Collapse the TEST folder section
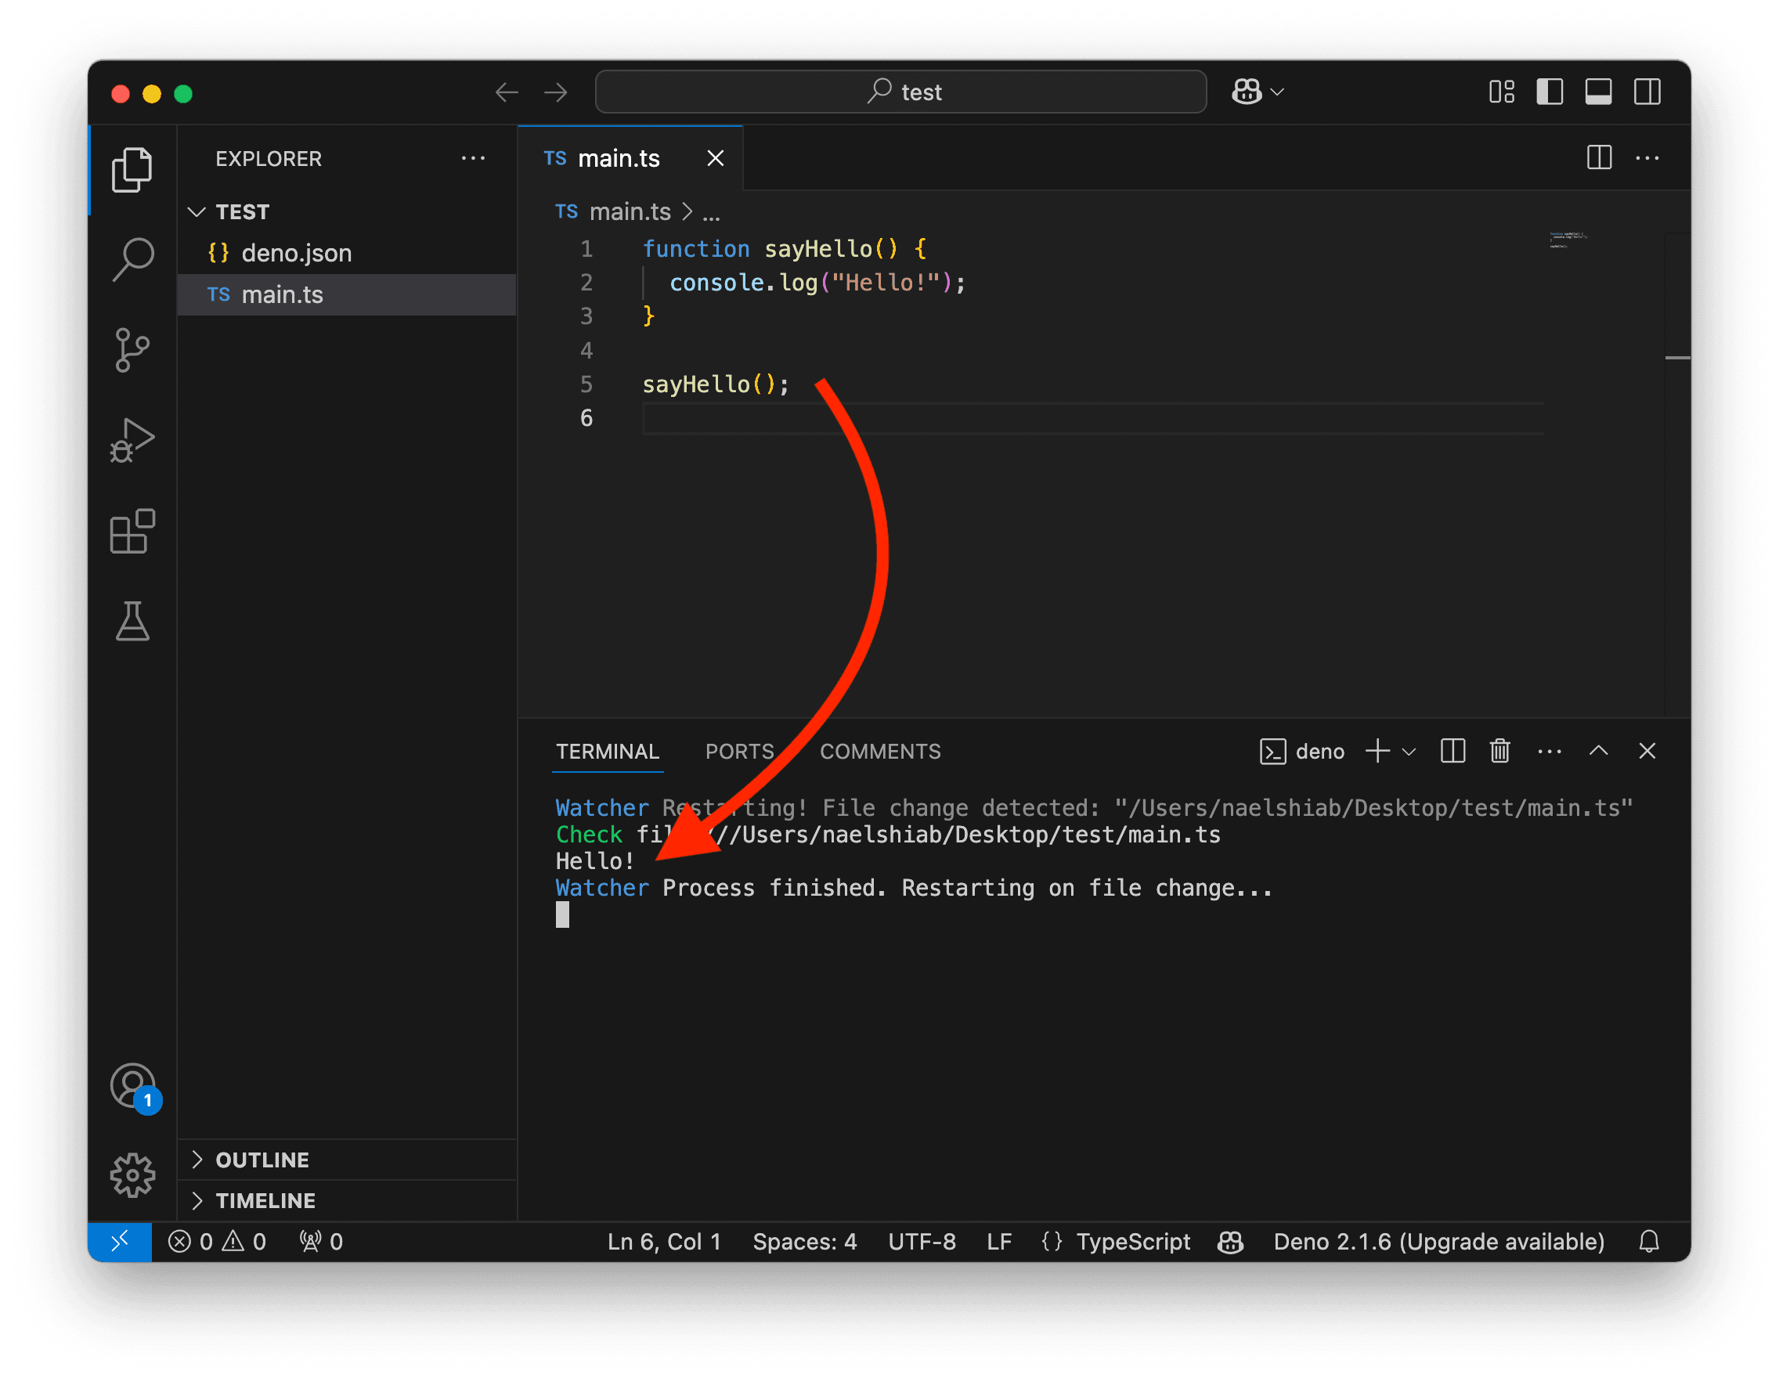This screenshot has width=1779, height=1378. click(x=347, y=211)
